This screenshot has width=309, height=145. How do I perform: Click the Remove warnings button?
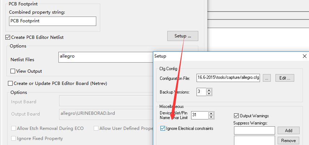point(288,141)
